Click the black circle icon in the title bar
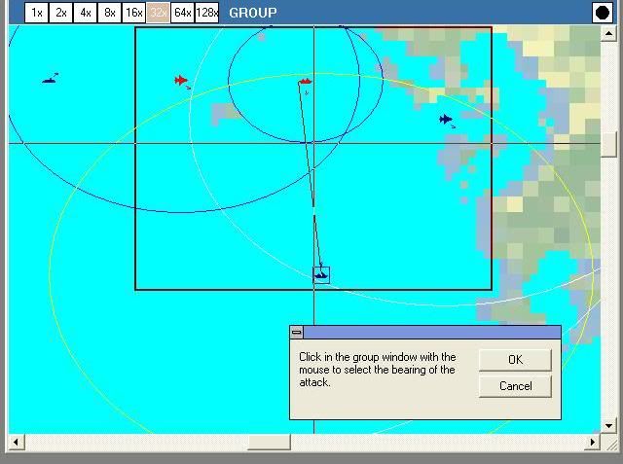 click(603, 13)
